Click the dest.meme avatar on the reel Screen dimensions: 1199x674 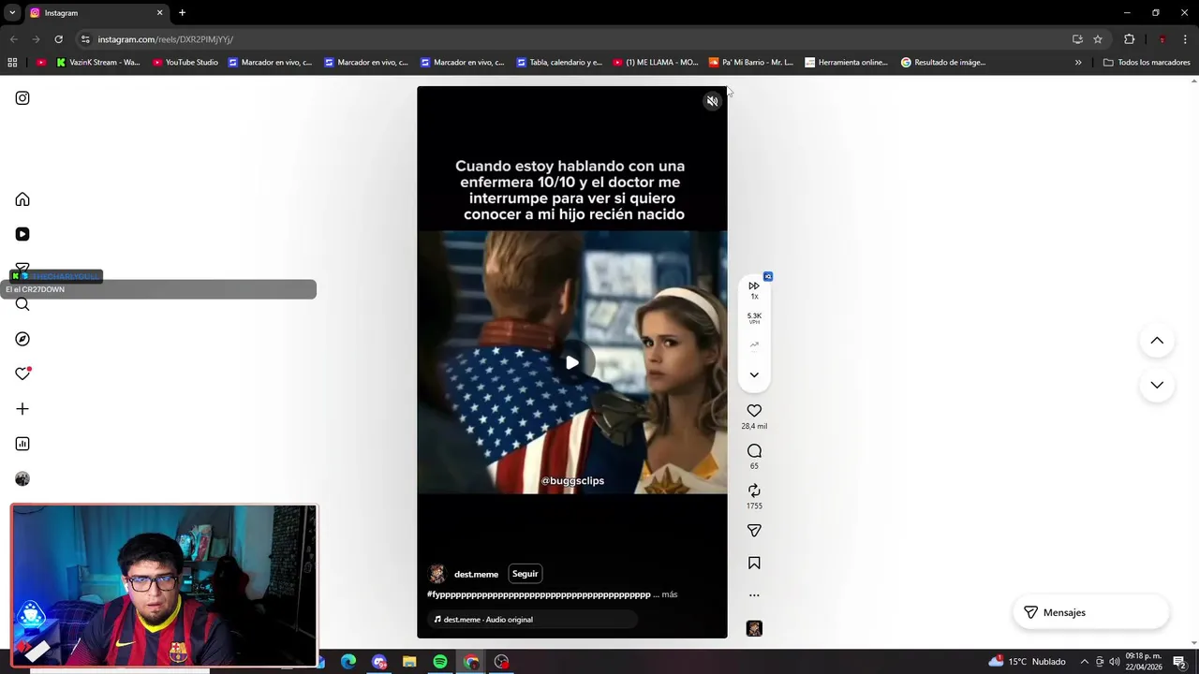pos(437,574)
